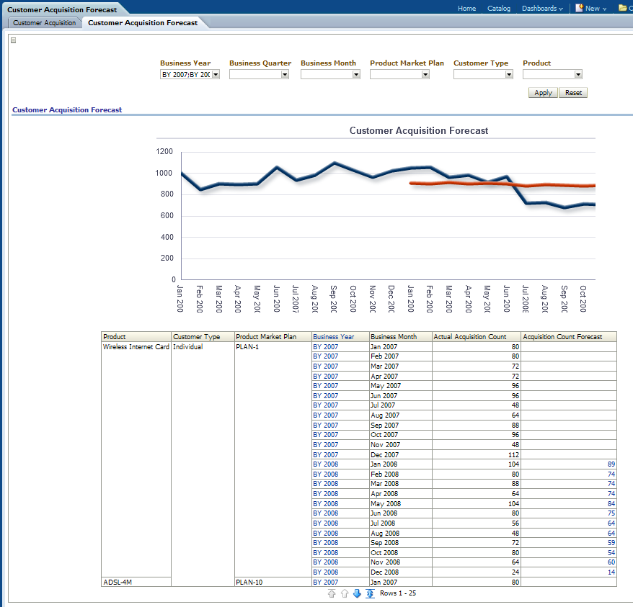Click the first rows pagination arrow

pos(332,593)
